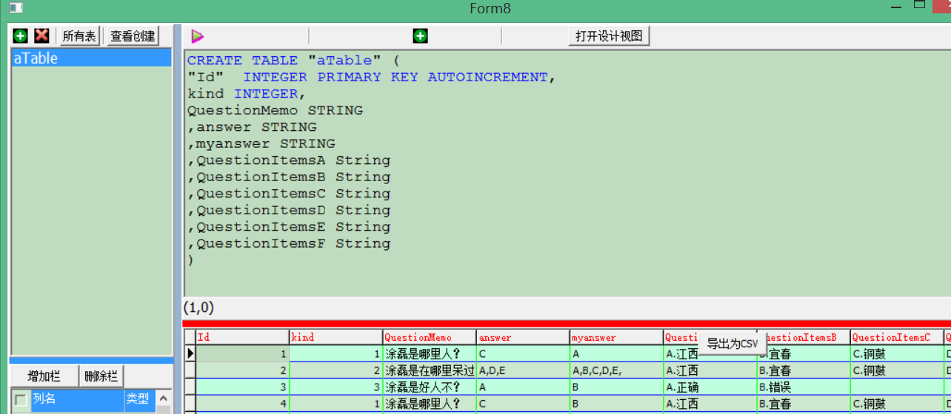The image size is (951, 414).
Task: Click the 查看创建 button
Action: pos(133,35)
